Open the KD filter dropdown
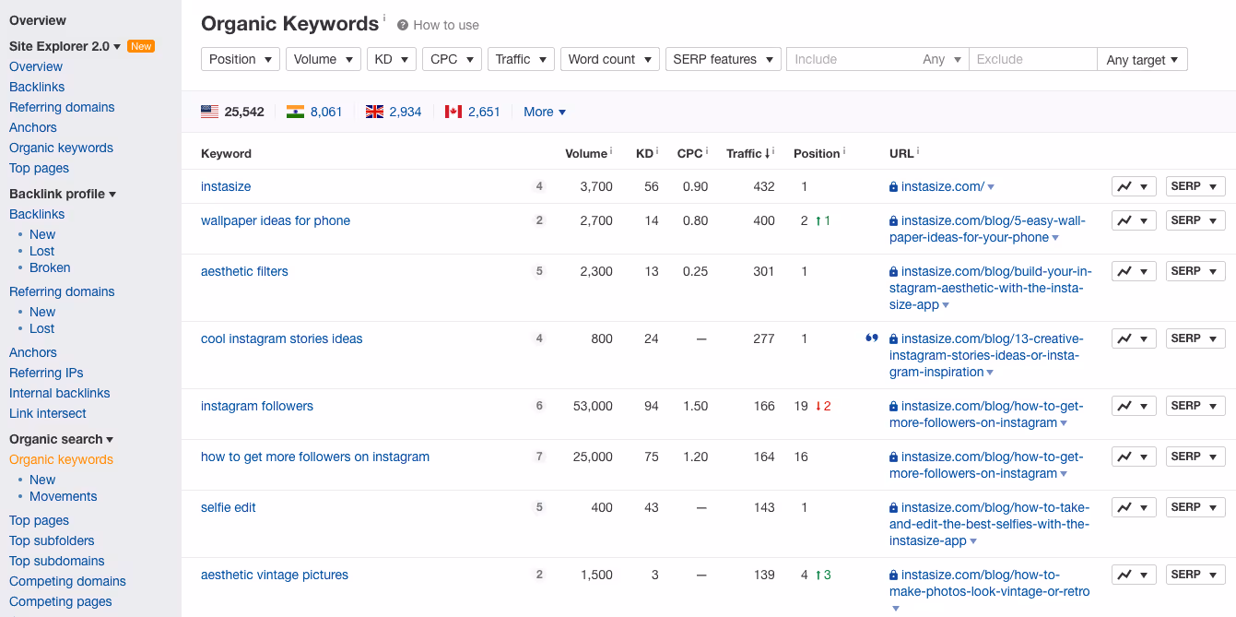Screen dimensions: 1236x617 (391, 59)
